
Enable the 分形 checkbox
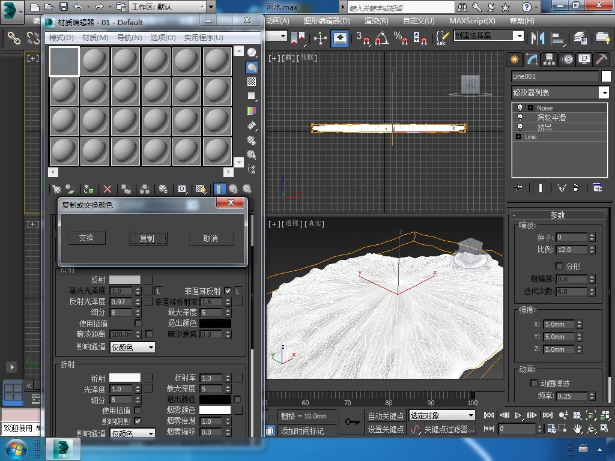pos(559,266)
